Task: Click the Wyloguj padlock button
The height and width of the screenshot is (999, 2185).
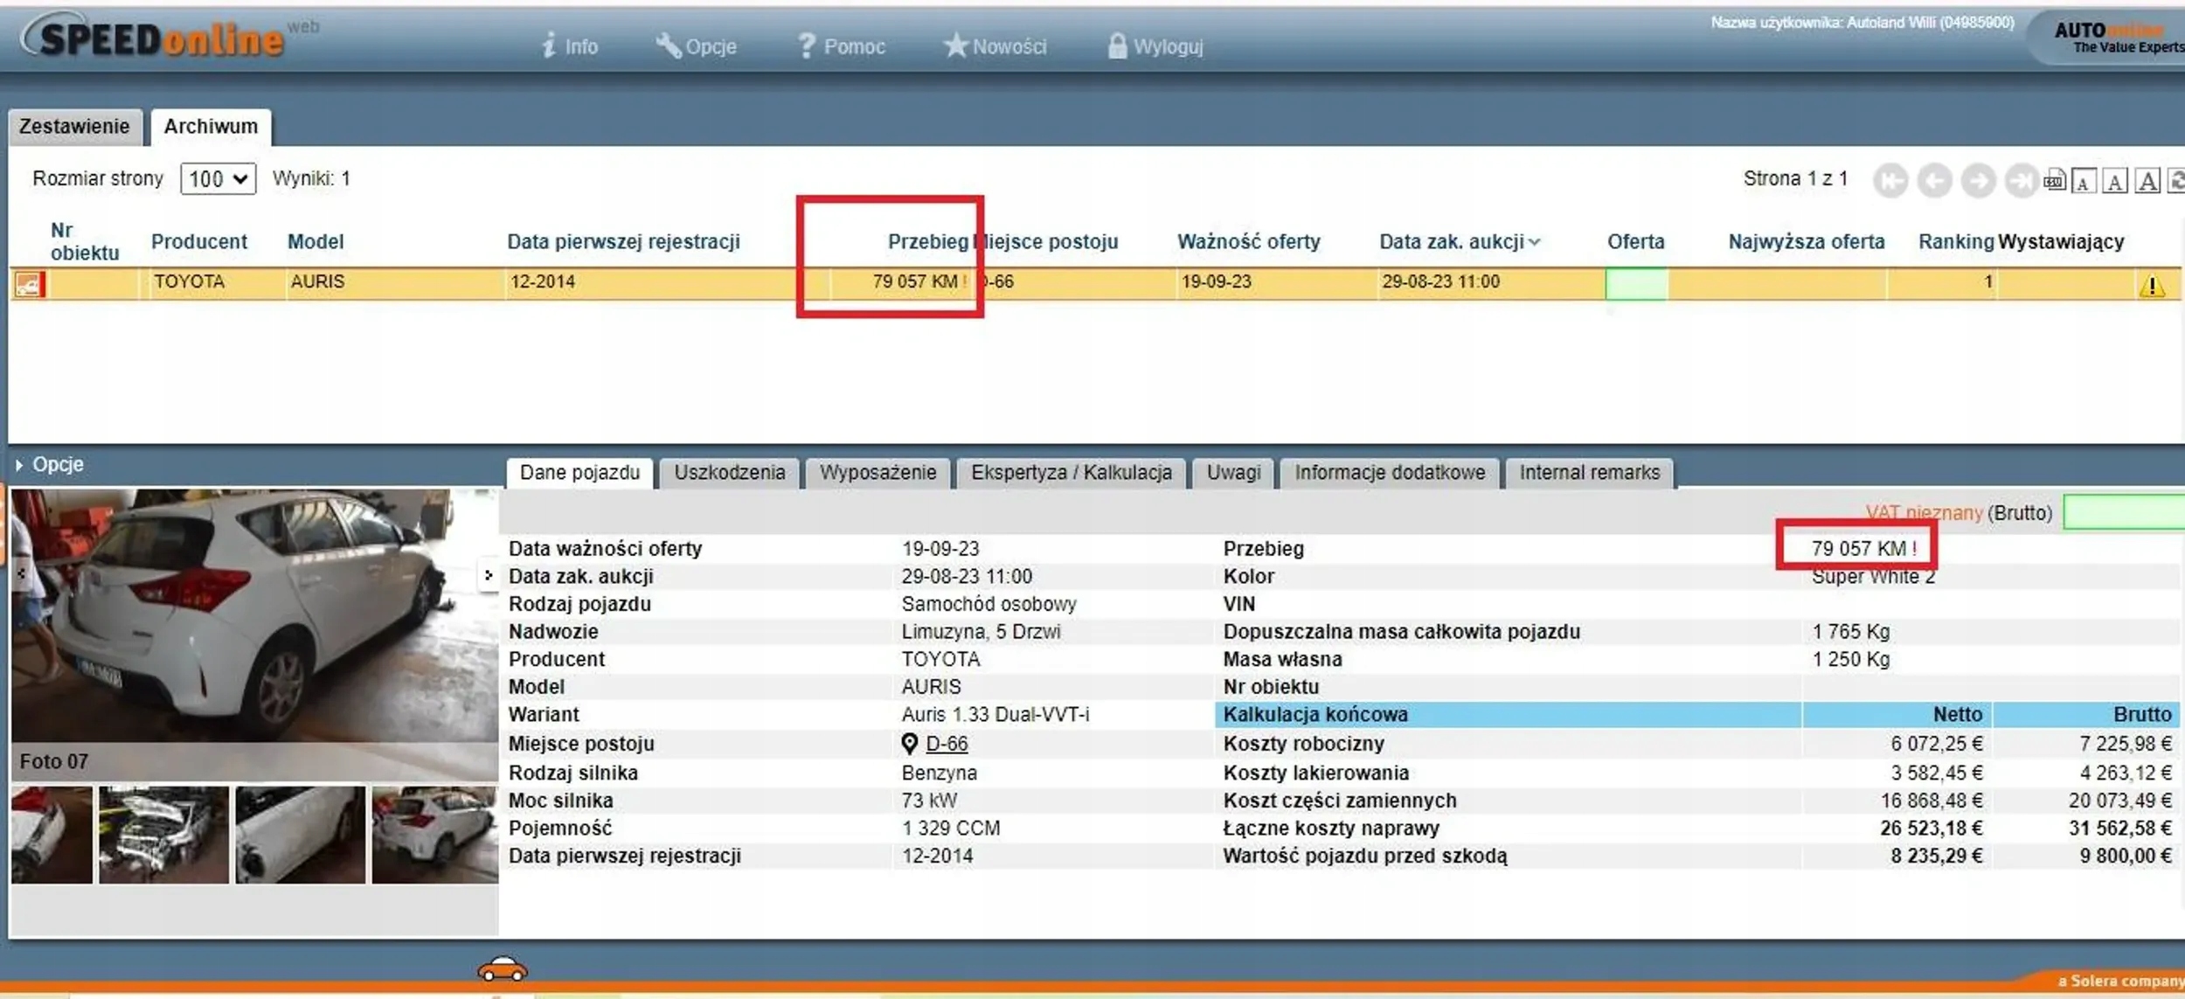Action: (x=1155, y=46)
